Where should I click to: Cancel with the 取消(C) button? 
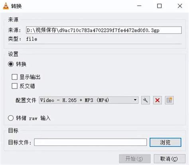pos(169,159)
